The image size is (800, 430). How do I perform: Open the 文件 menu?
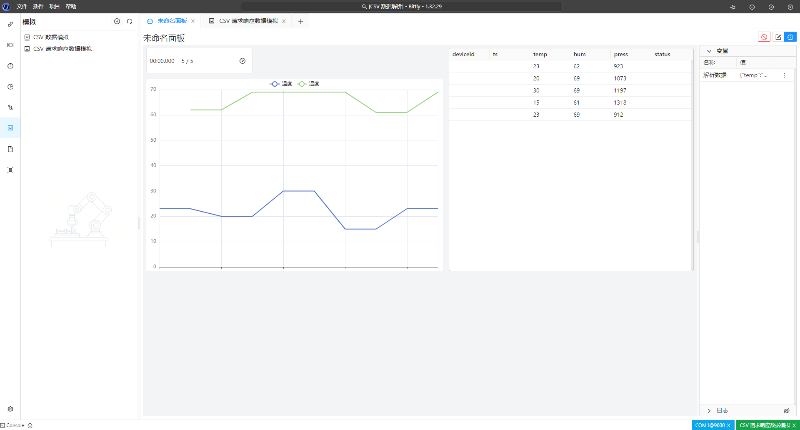(x=22, y=6)
